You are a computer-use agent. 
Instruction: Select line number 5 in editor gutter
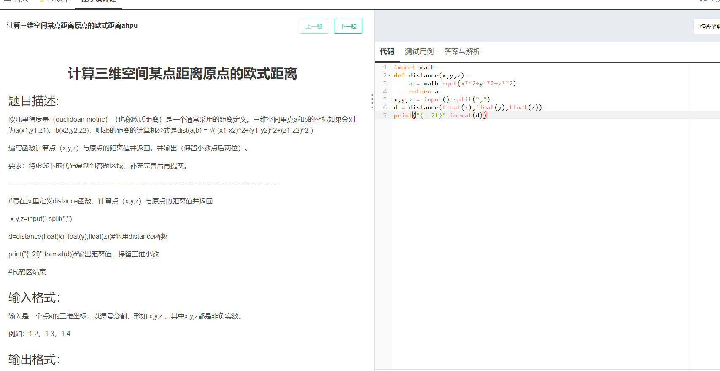click(385, 99)
